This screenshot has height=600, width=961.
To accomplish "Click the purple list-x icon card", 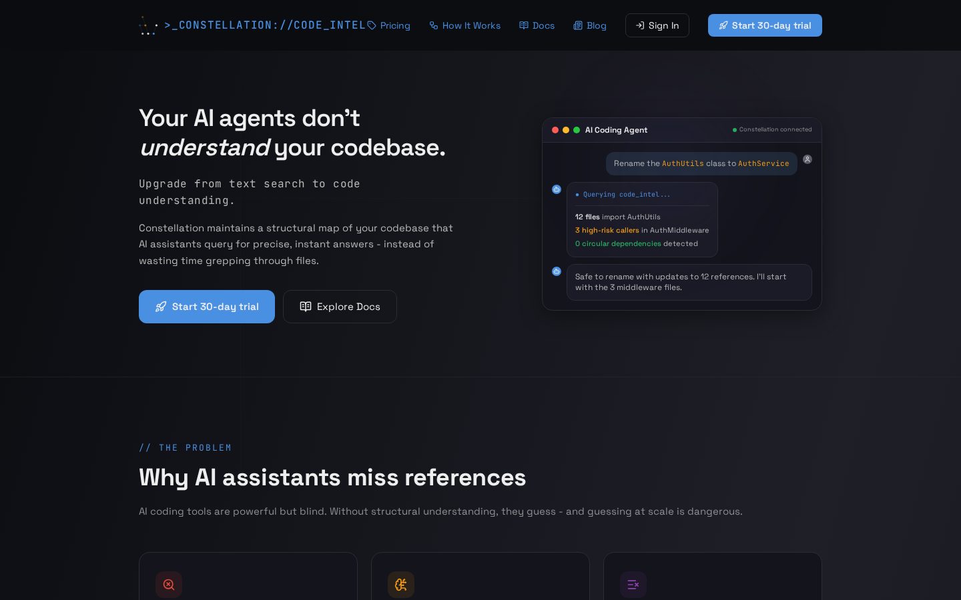I will tap(633, 585).
